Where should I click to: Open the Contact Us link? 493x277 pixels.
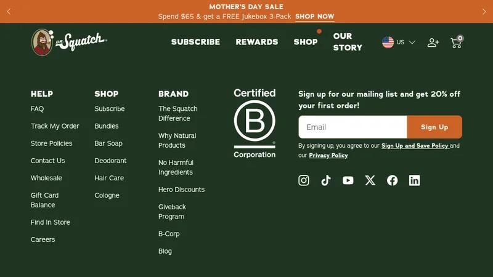point(47,161)
